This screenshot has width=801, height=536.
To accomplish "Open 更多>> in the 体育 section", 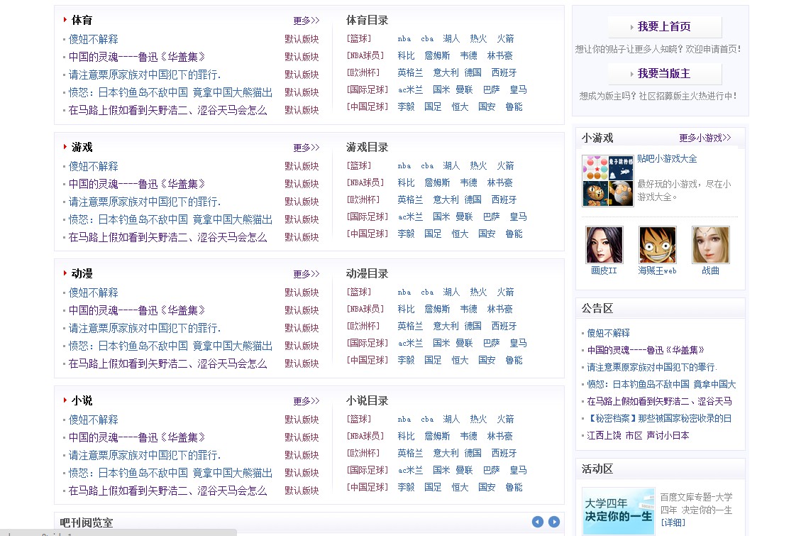I will pyautogui.click(x=306, y=21).
